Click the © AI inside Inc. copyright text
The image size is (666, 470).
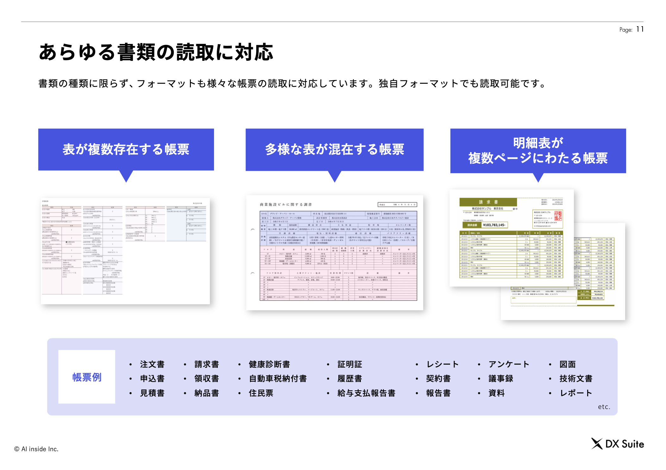36,449
